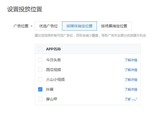Uncheck the 抖音 checkbox
The height and width of the screenshot is (115, 165).
(40, 89)
